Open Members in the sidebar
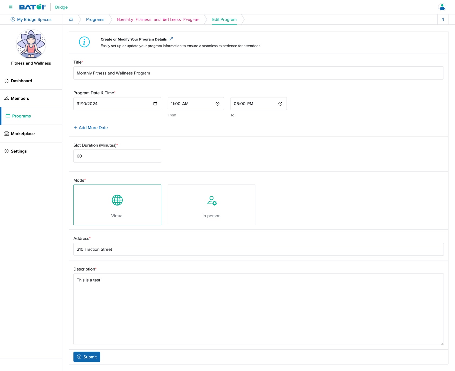The height and width of the screenshot is (371, 455). pyautogui.click(x=31, y=98)
